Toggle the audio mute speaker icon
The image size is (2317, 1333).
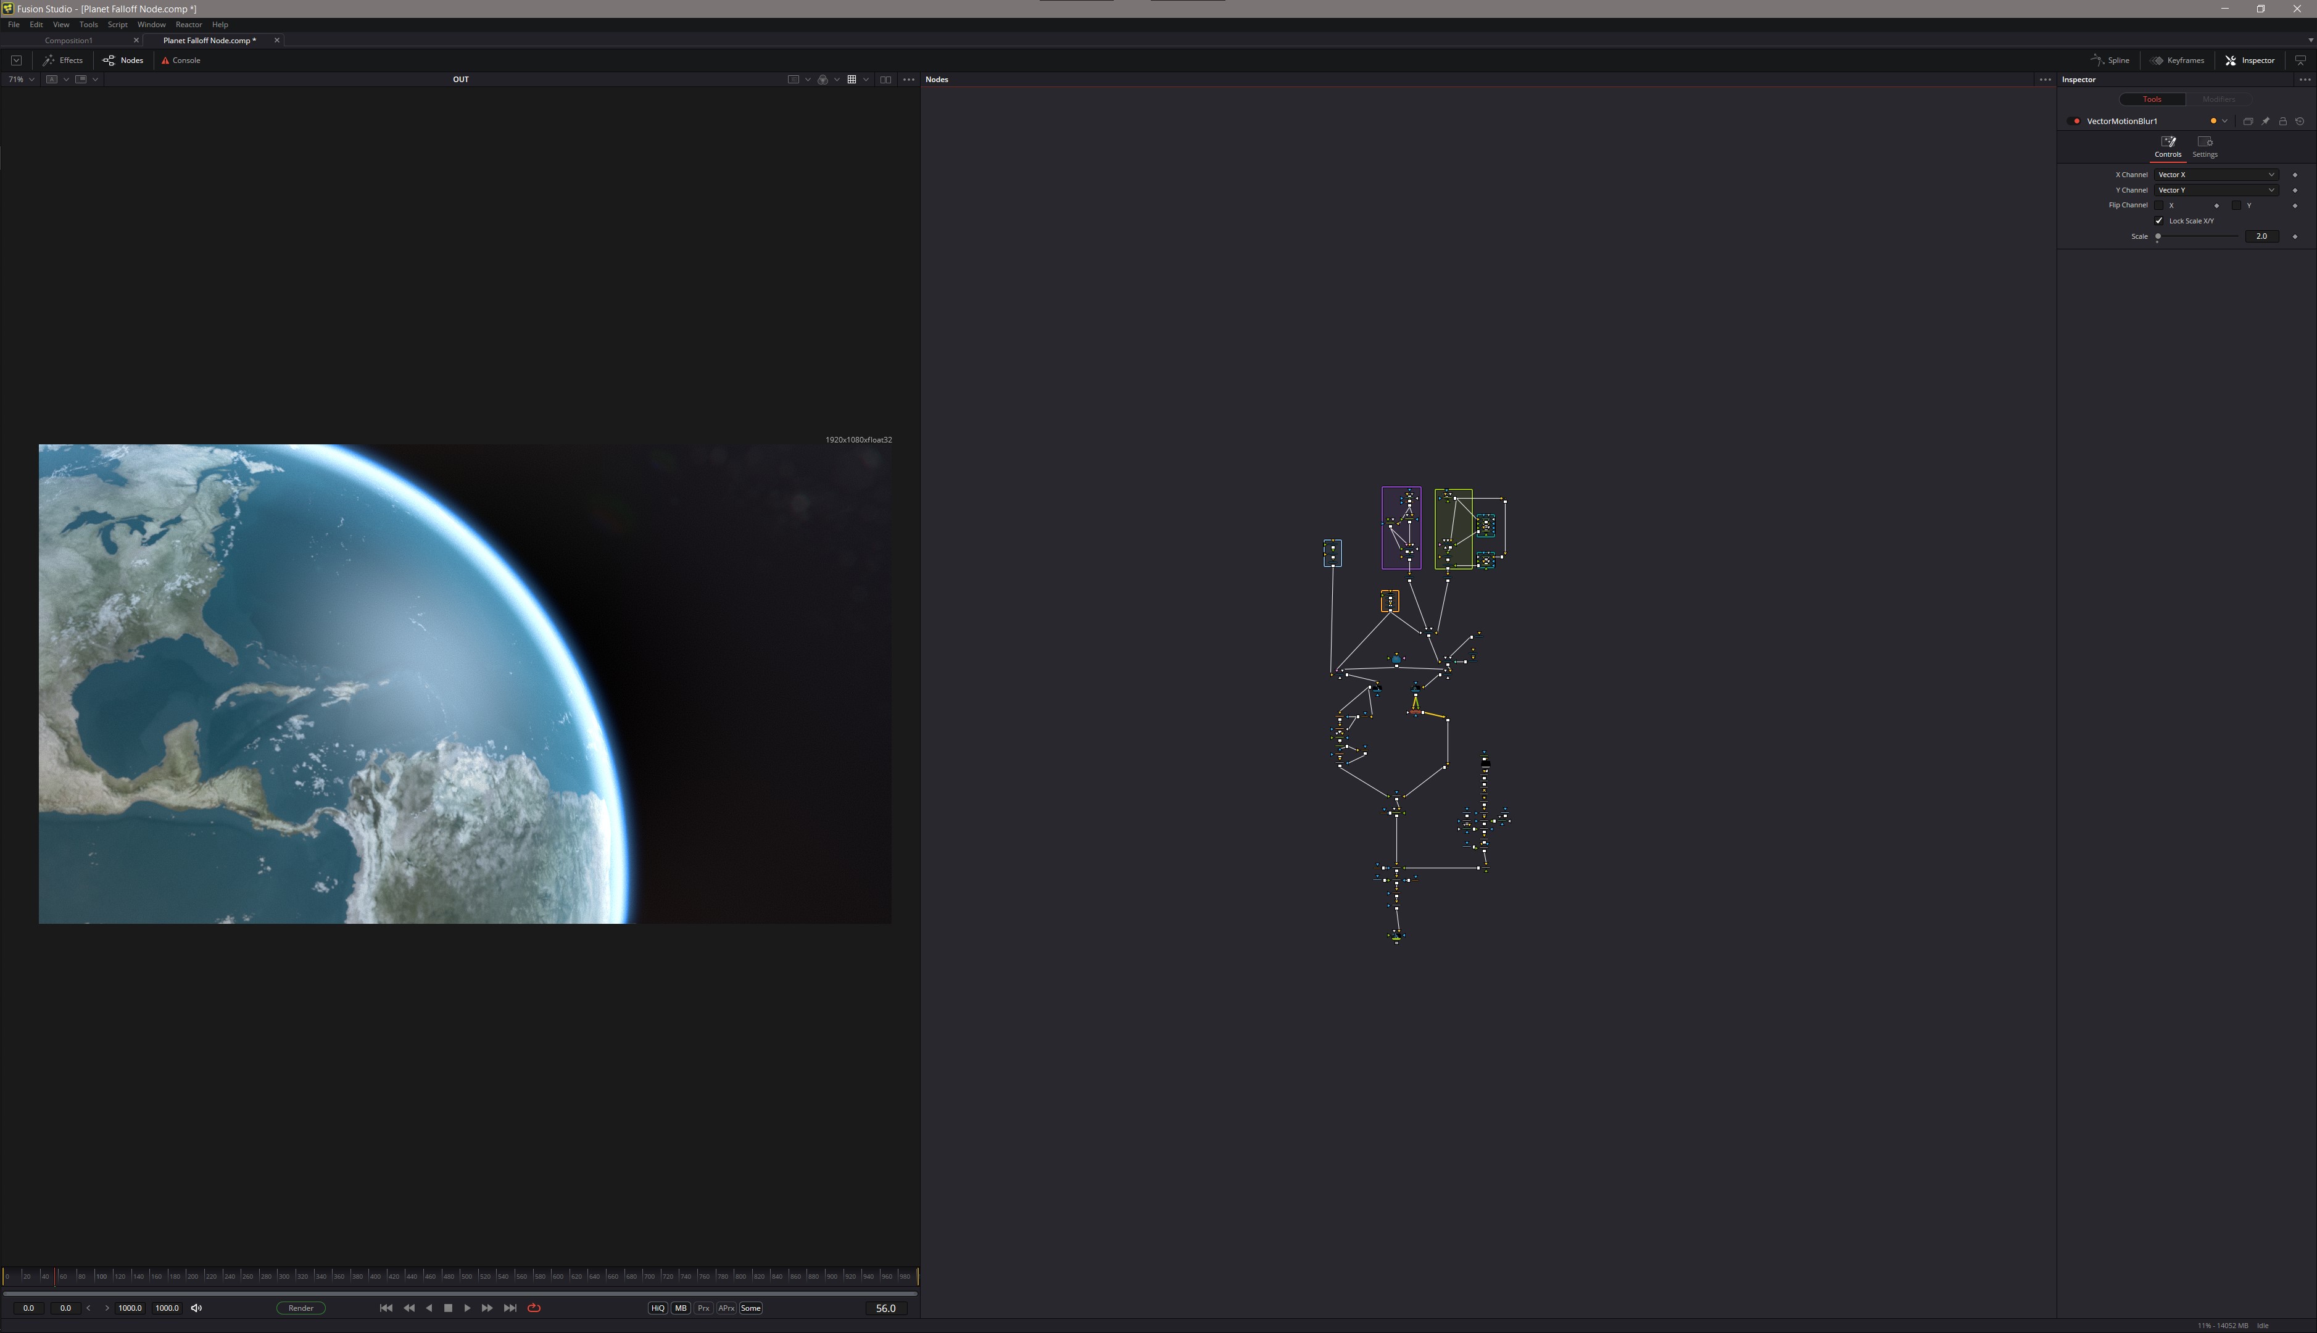click(196, 1308)
